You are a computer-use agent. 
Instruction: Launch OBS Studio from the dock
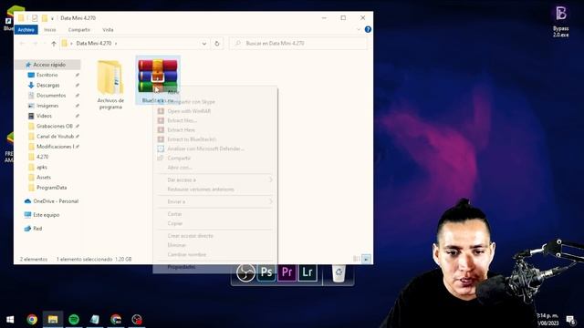point(245,272)
